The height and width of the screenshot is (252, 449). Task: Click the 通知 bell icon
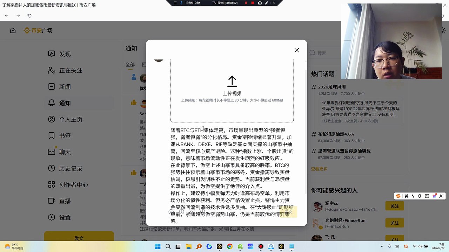[x=52, y=103]
